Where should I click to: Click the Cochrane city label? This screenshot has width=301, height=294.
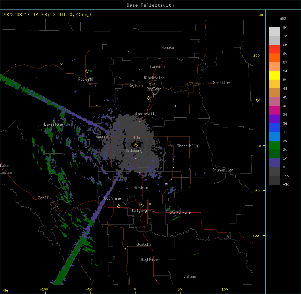click(112, 198)
